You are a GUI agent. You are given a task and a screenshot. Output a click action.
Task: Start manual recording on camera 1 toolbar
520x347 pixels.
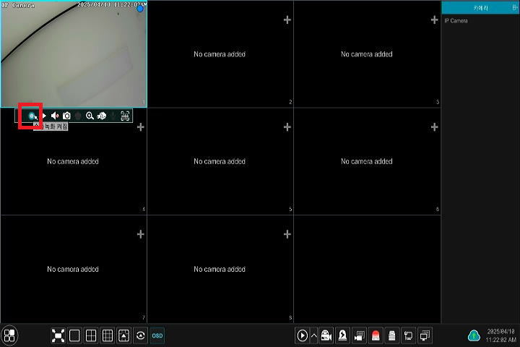click(32, 116)
